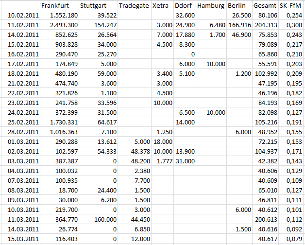Select the Xetra column header cell
305x245 pixels.
(x=162, y=5)
